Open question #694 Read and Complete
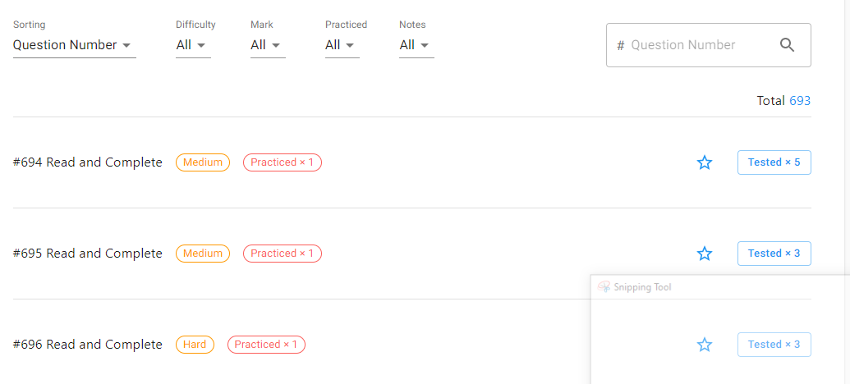 click(x=88, y=162)
